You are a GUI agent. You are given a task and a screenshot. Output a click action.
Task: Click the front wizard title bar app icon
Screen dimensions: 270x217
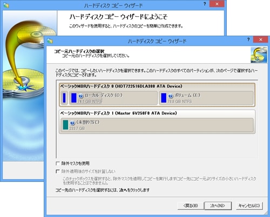50,41
